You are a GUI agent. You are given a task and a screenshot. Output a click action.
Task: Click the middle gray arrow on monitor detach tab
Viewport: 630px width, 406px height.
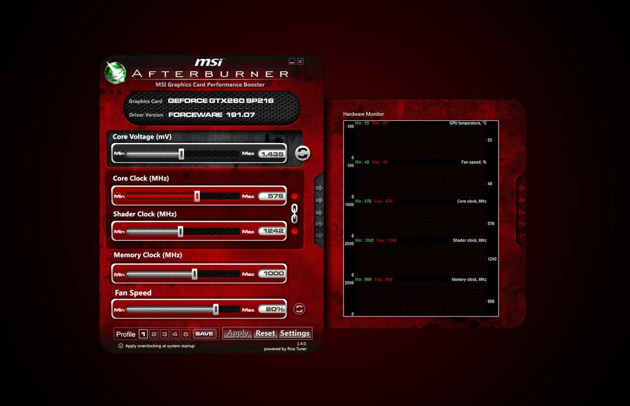319,212
